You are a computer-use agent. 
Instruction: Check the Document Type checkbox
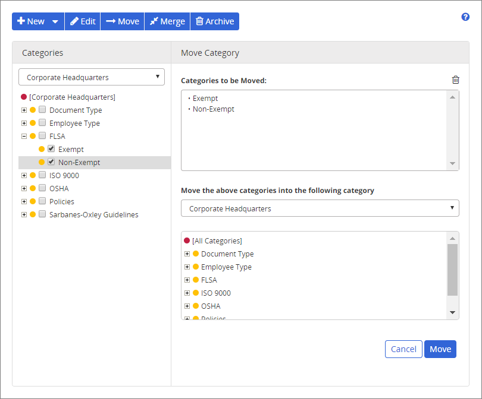(x=42, y=110)
